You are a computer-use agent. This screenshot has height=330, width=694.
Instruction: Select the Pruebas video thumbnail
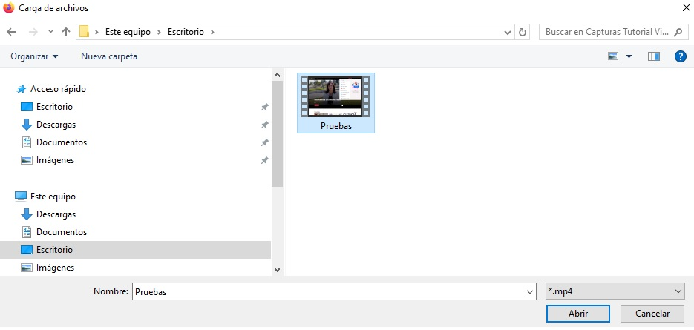click(x=335, y=102)
